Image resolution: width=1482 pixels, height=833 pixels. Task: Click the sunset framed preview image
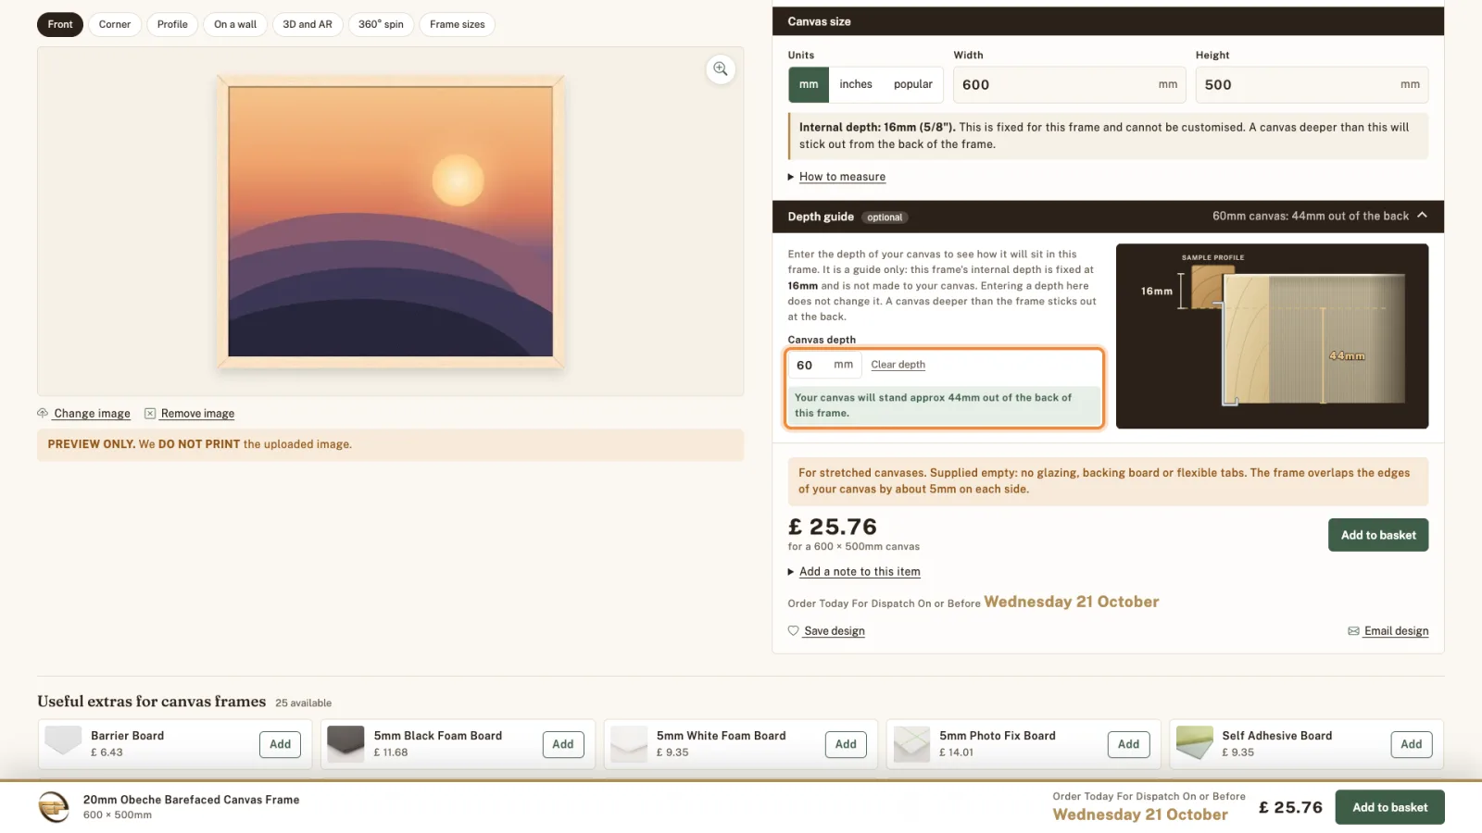391,221
